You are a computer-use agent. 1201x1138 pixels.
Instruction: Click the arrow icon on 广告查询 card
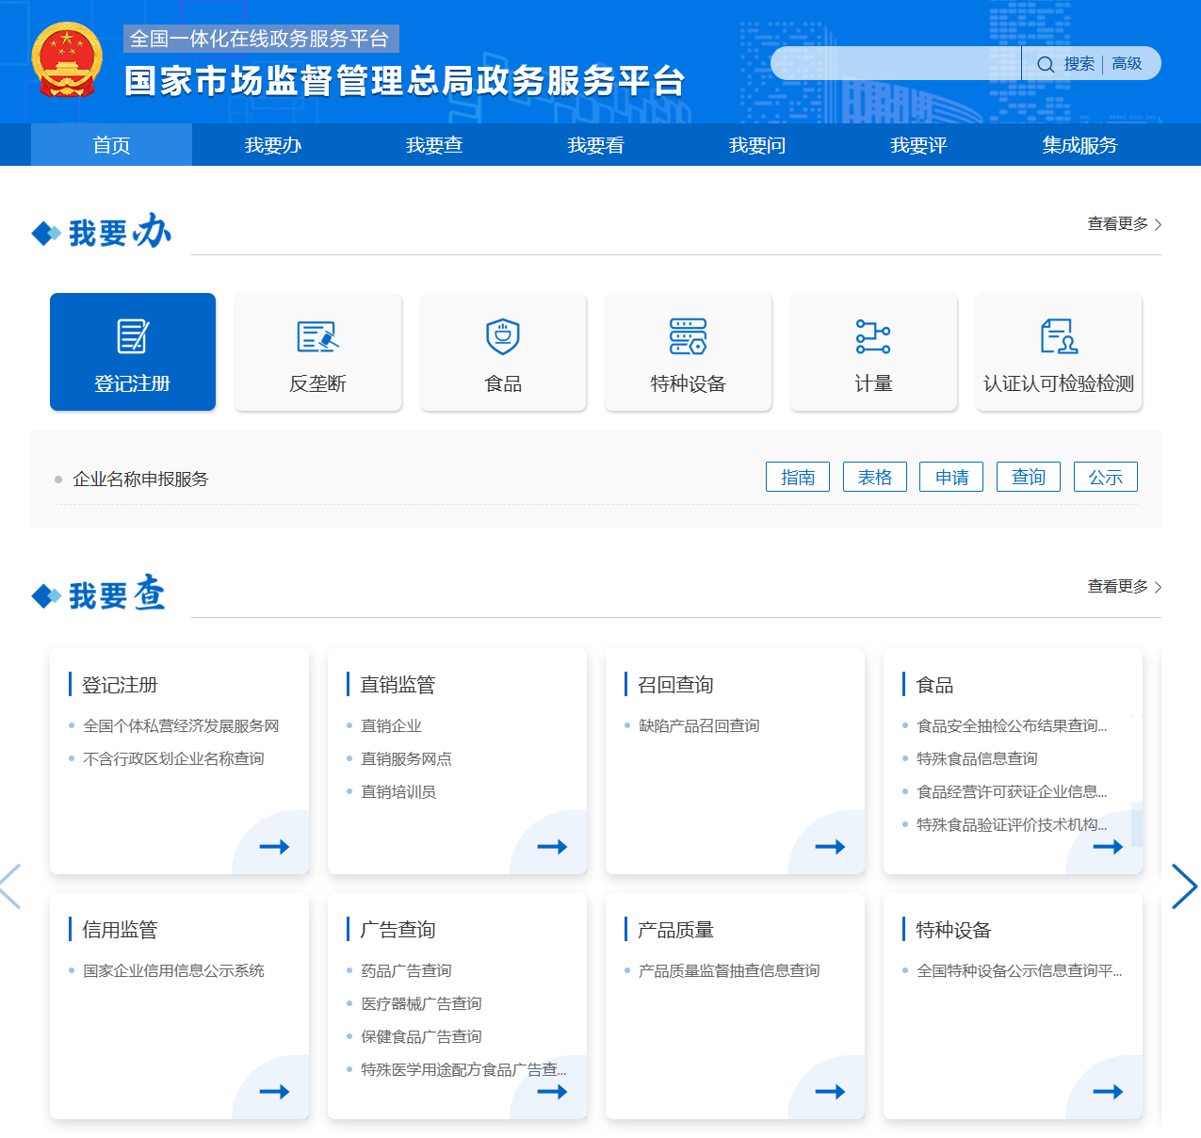552,1091
